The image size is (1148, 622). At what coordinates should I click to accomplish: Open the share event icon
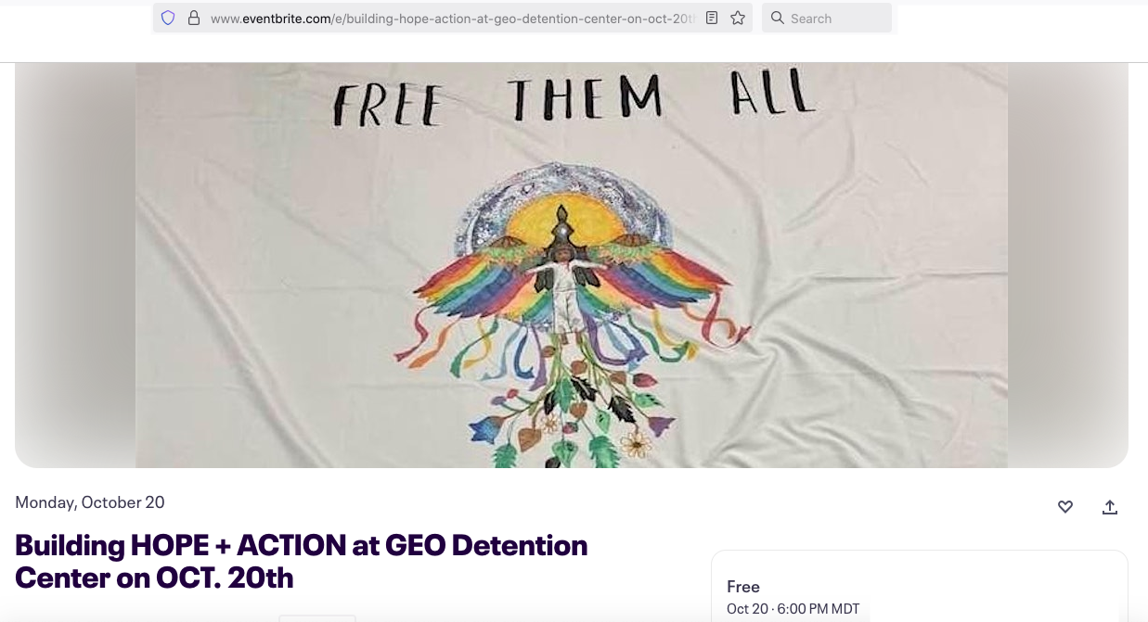(x=1110, y=507)
